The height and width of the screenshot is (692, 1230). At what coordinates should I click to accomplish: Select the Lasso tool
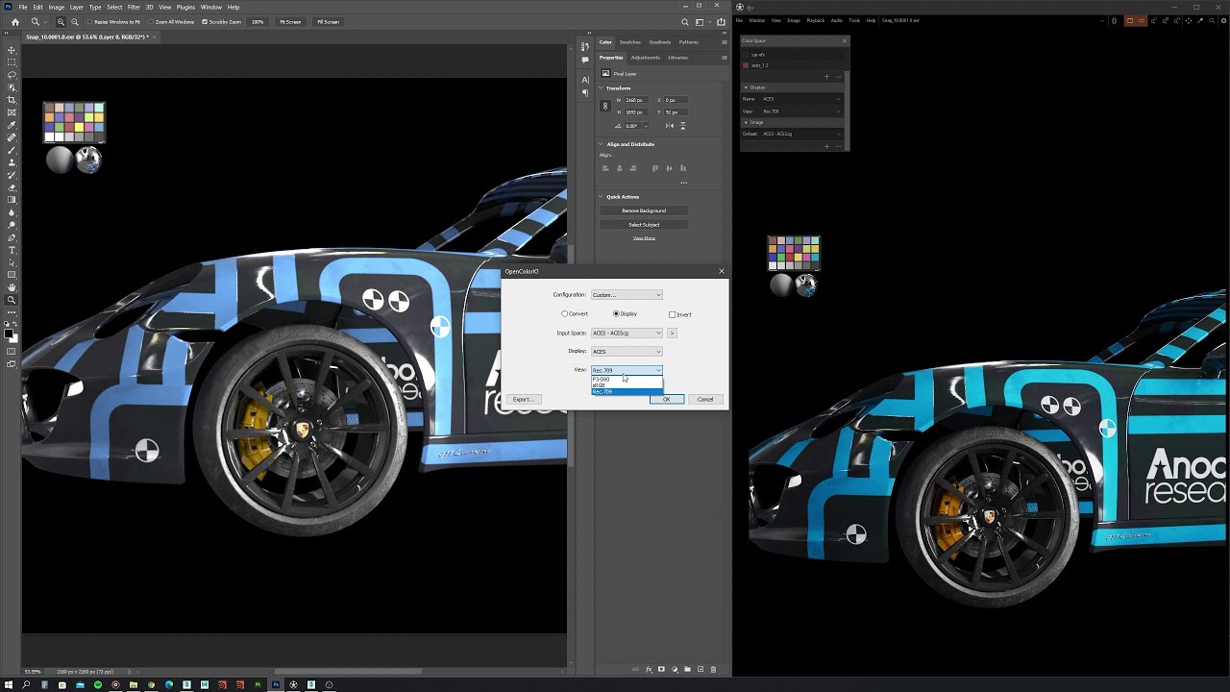12,75
